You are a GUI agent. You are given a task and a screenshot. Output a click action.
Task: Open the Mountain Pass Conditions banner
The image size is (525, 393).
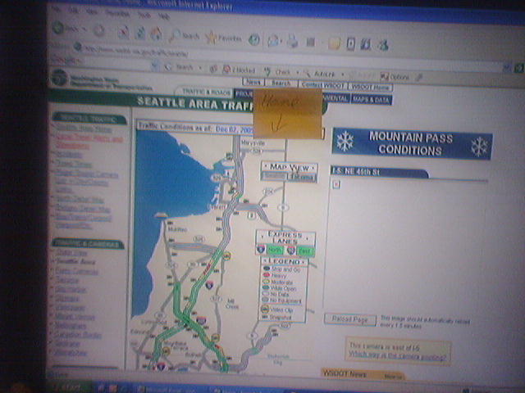point(411,144)
